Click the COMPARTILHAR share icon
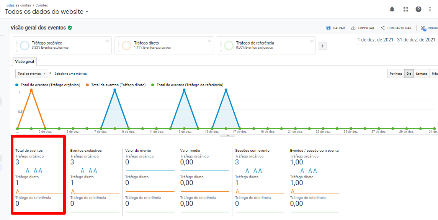The height and width of the screenshot is (220, 438). pos(382,28)
